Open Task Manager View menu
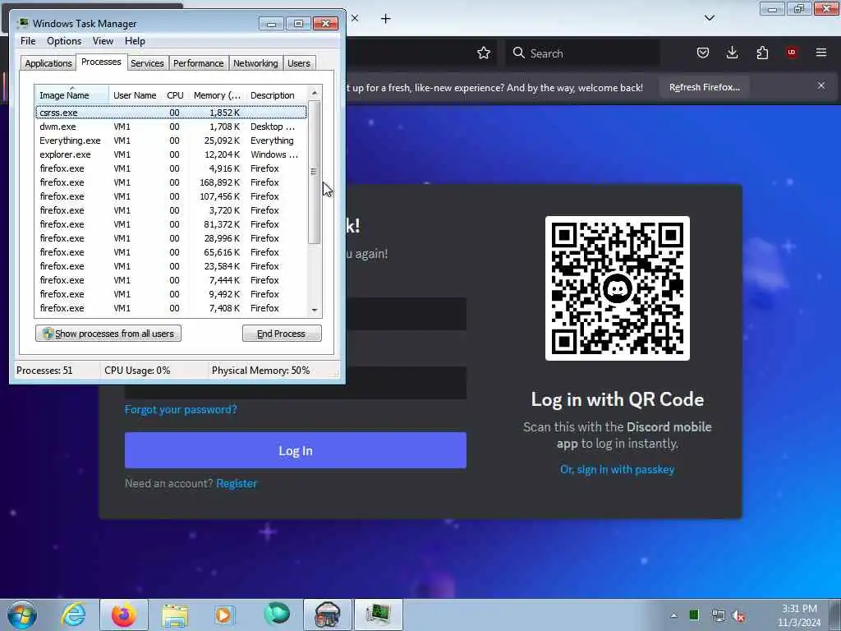This screenshot has width=841, height=631. pos(103,41)
